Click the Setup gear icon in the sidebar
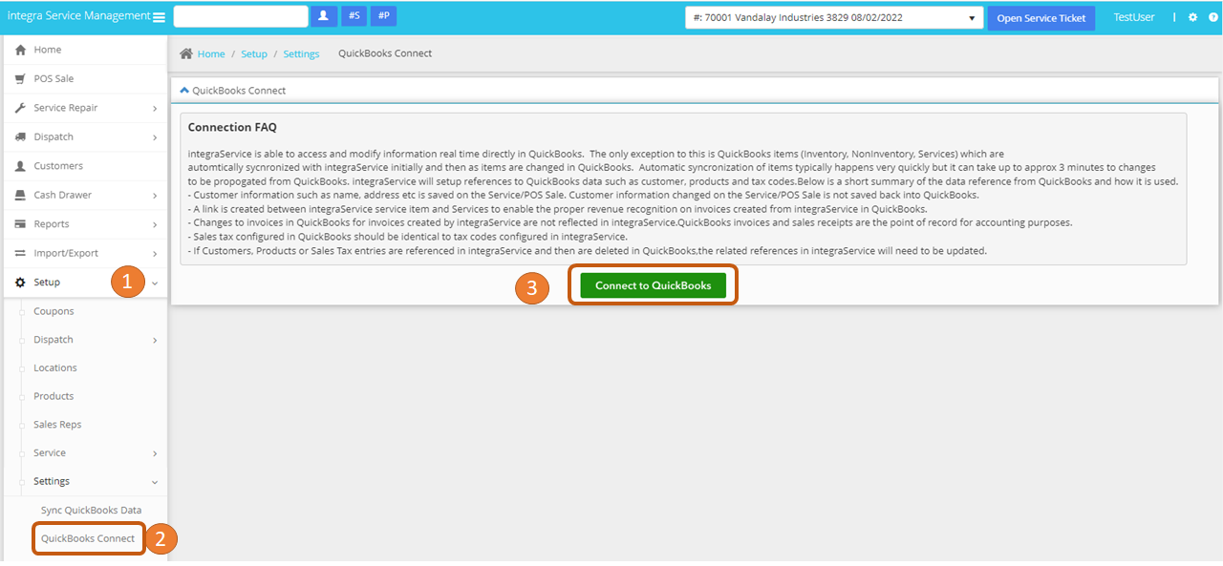Viewport: 1223px width, 566px height. pos(21,283)
